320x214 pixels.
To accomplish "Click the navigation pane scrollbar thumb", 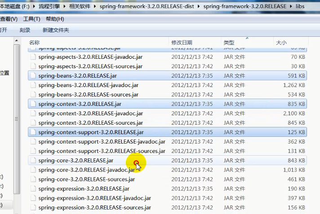I will point(17,119).
